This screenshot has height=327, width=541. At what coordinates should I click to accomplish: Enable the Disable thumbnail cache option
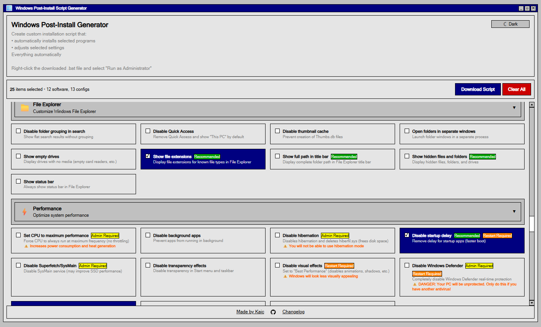(x=277, y=131)
